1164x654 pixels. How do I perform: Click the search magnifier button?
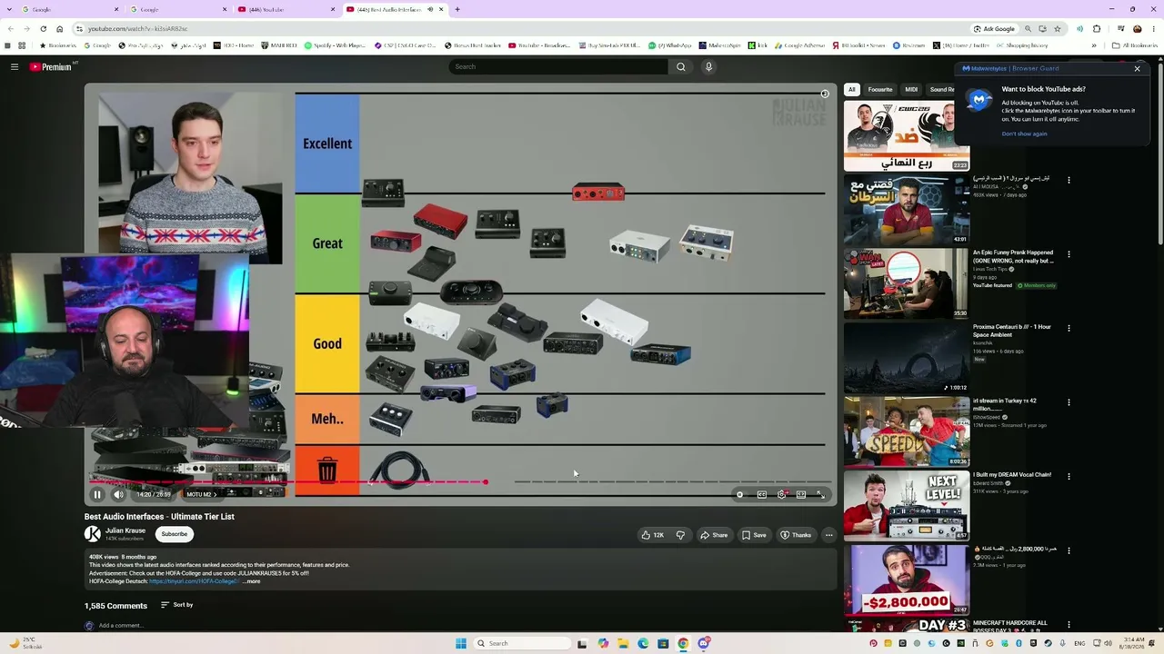click(x=681, y=66)
